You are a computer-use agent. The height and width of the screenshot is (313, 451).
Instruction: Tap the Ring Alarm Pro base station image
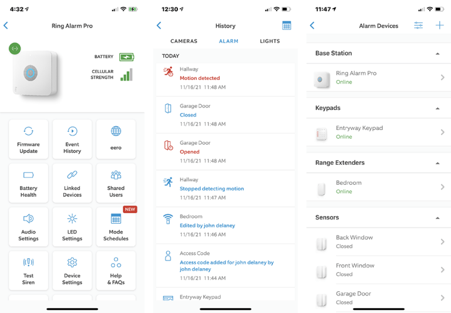[35, 73]
